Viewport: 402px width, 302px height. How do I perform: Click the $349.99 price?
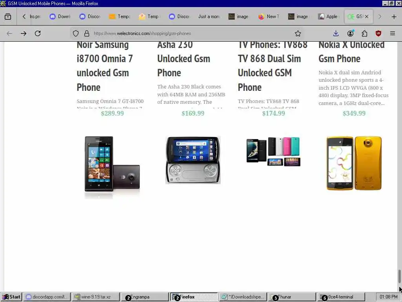354,113
